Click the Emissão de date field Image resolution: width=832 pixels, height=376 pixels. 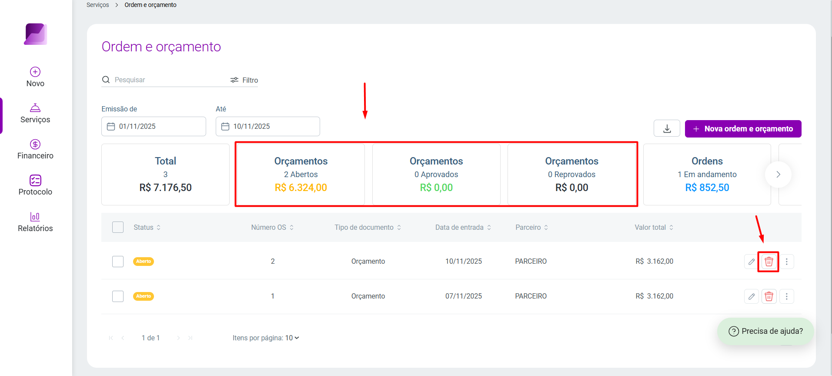154,126
